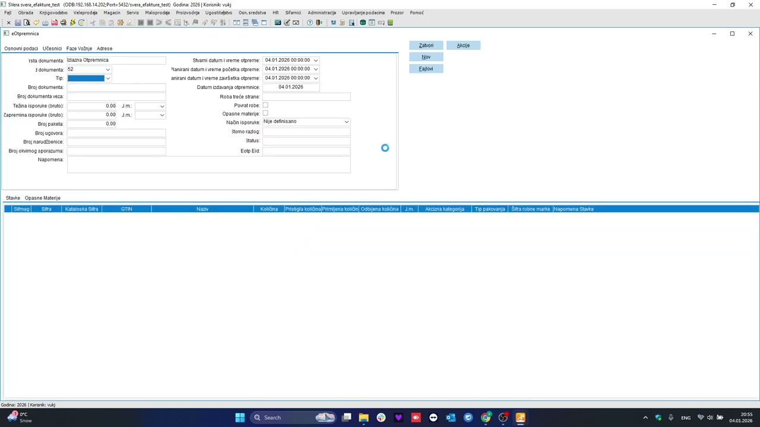Click the envelope mail toolbar icon
Image resolution: width=760 pixels, height=427 pixels.
point(296,23)
